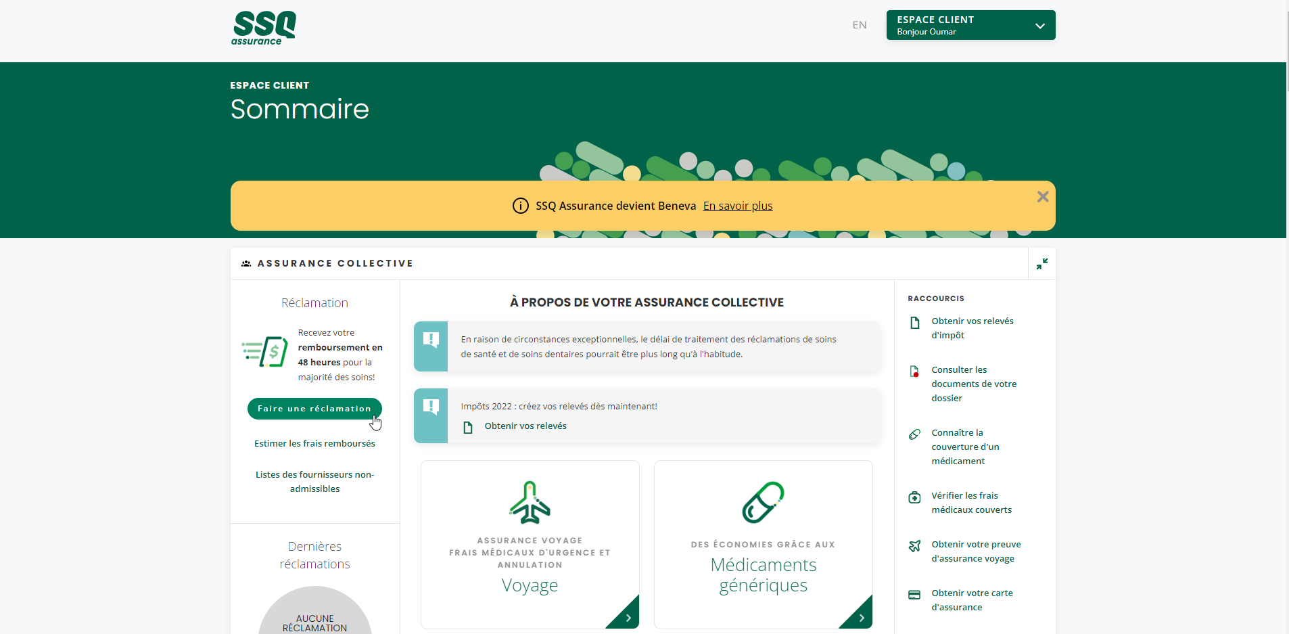
Task: Open Obtenir votre carte d'assurance shortcut
Action: click(972, 600)
